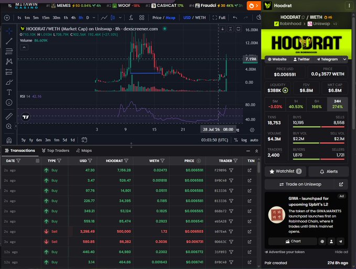Select the patterns drawing tool

click(x=9, y=61)
